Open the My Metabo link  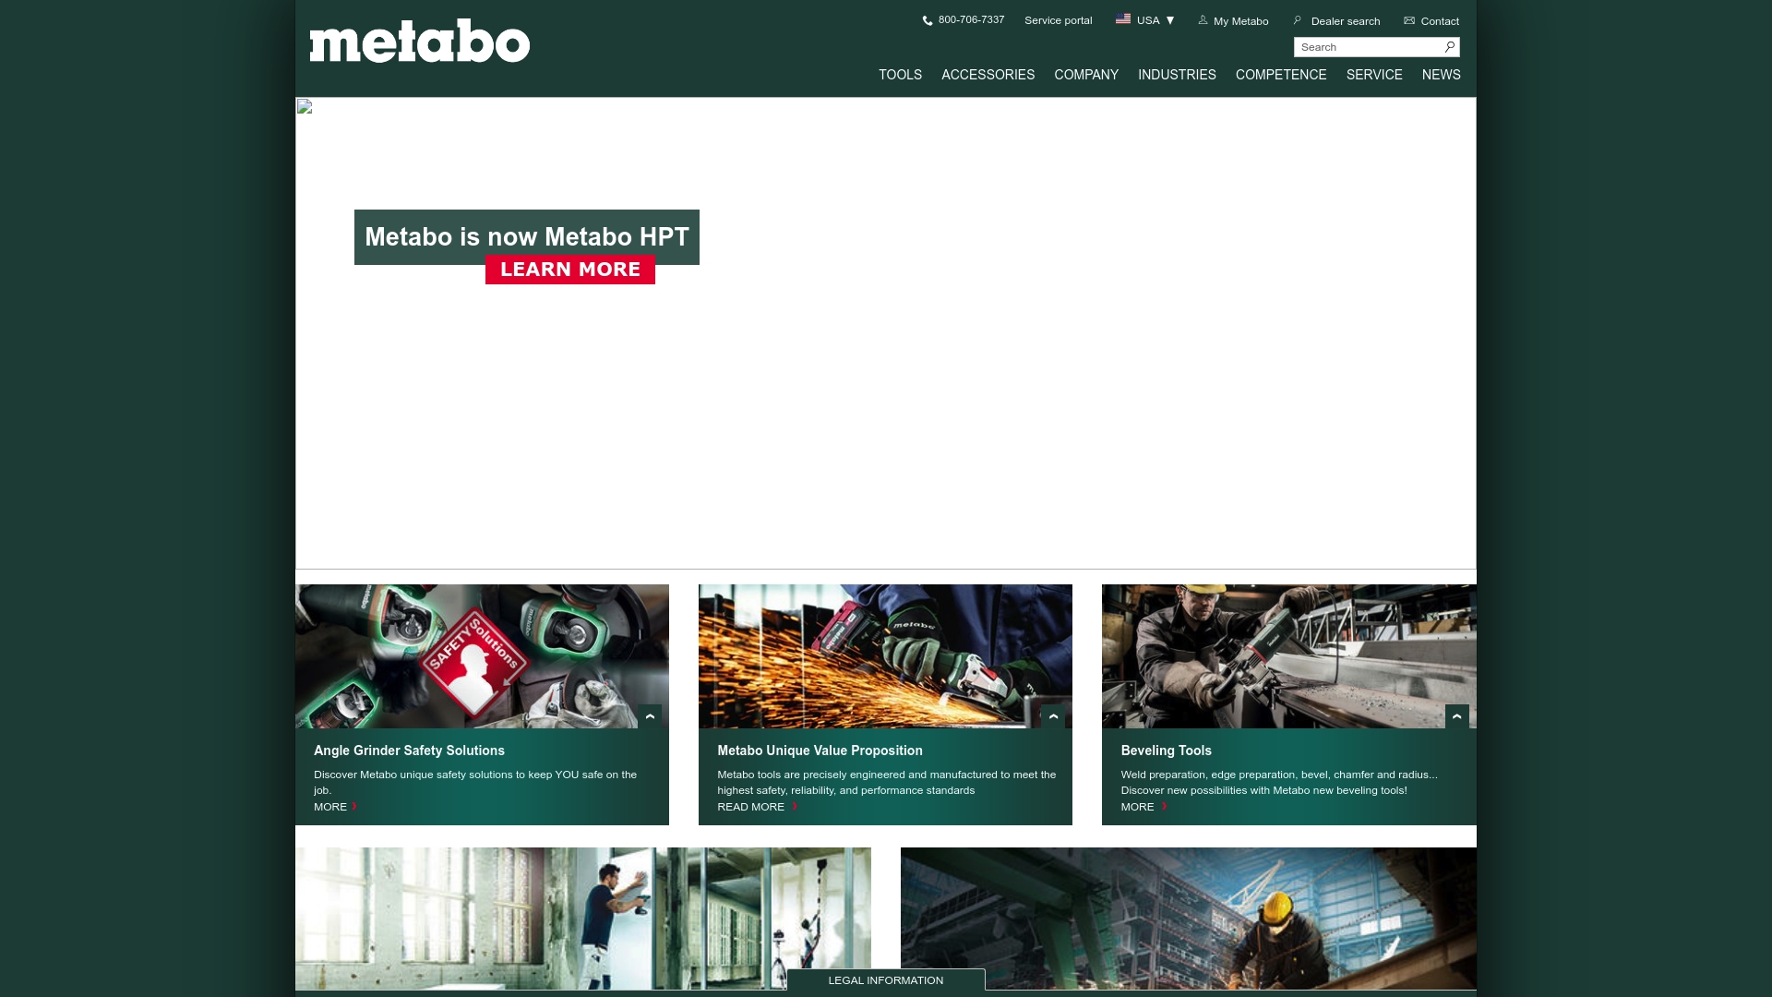[1240, 21]
